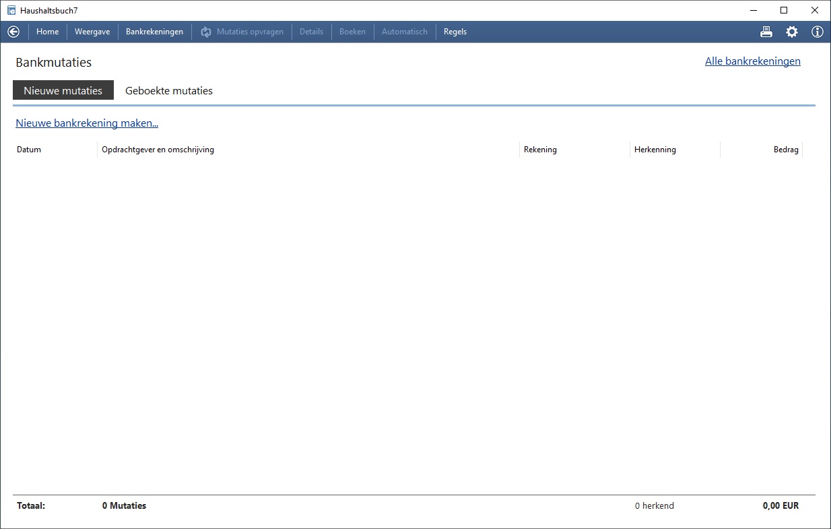Click the Herkenning column header
The width and height of the screenshot is (831, 529).
655,150
